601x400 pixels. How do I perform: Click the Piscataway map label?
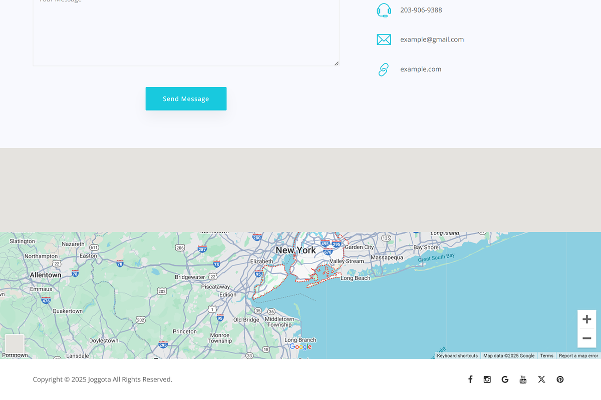click(x=215, y=287)
